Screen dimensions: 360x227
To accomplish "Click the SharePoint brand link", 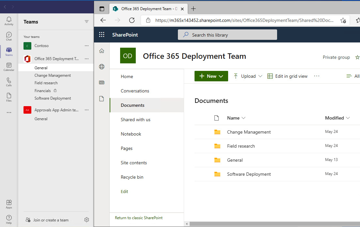I will click(125, 35).
